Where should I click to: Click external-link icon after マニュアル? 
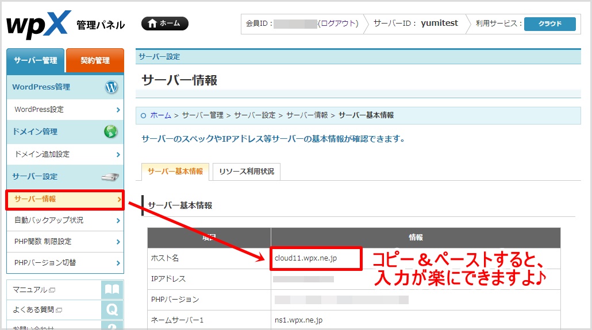(52, 290)
